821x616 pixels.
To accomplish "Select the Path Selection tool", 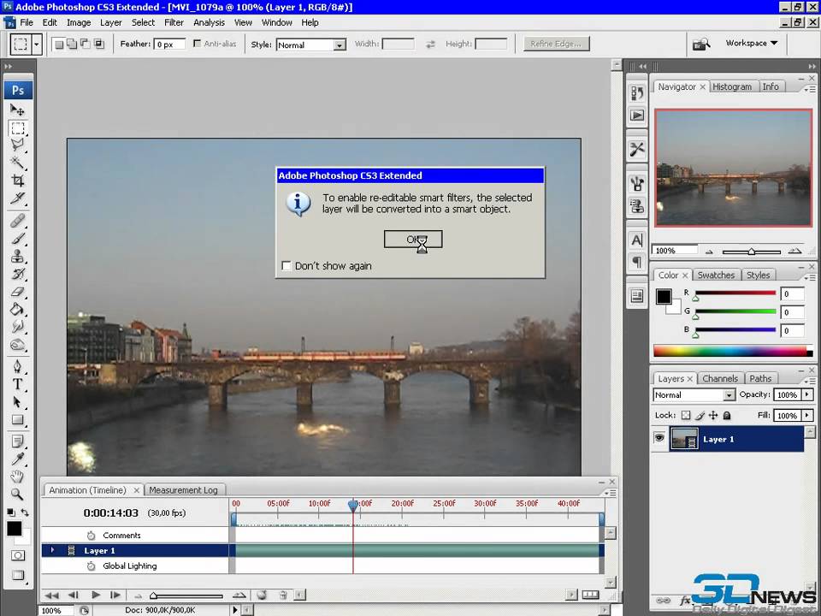I will pyautogui.click(x=17, y=402).
